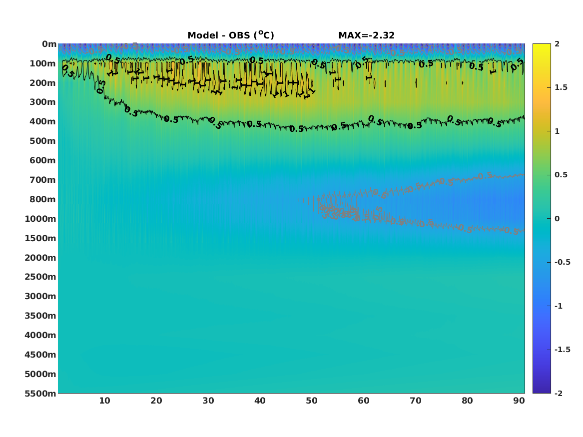
Task: Click the y-axis label '0m'
Action: point(49,44)
